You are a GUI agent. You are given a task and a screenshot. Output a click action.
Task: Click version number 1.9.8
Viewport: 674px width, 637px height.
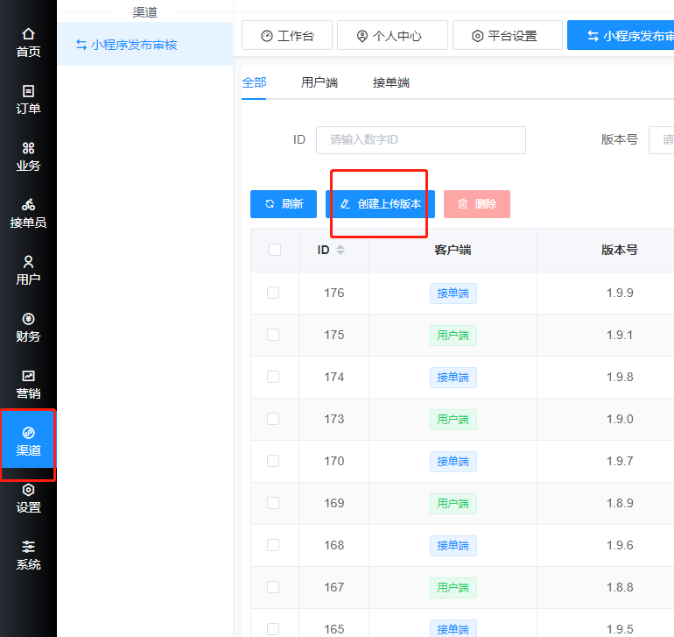[x=620, y=377]
